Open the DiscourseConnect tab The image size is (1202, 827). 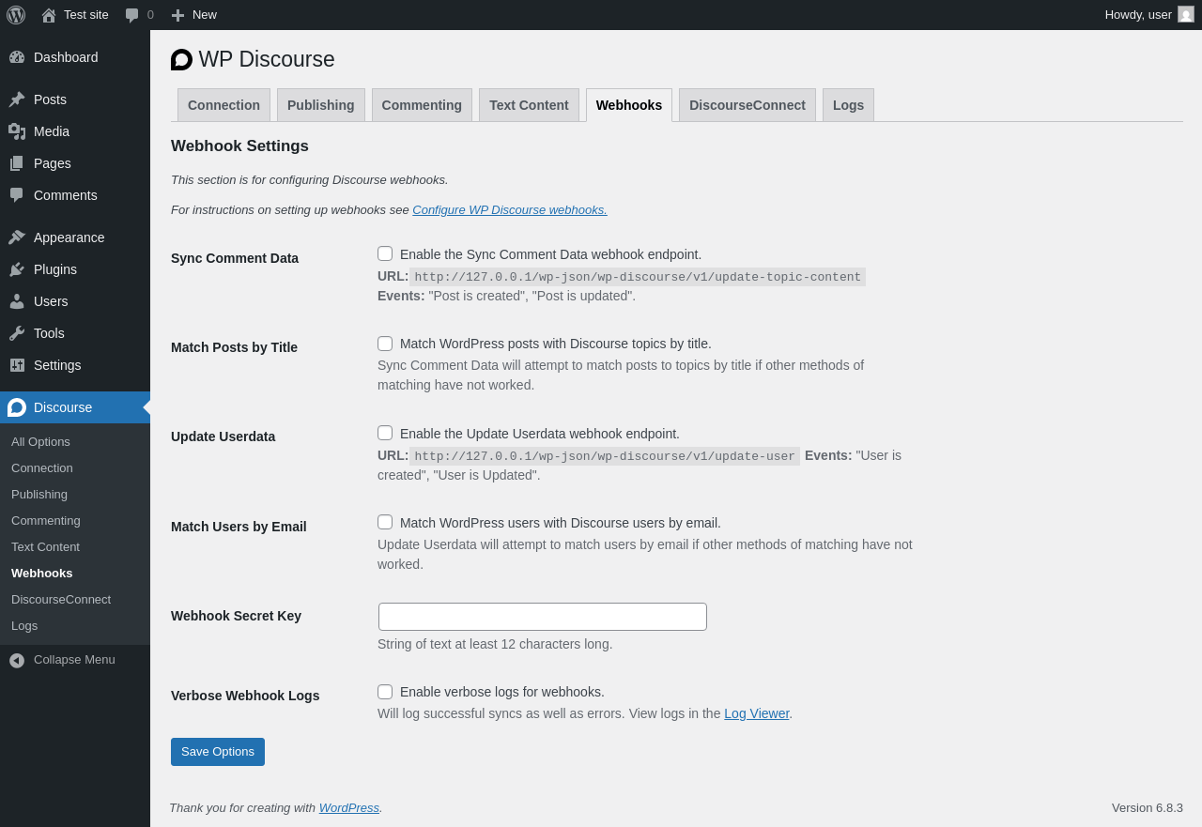tap(747, 105)
